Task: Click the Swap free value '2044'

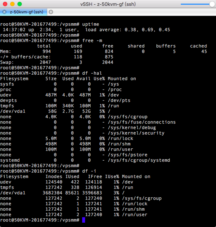Action: (x=108, y=62)
